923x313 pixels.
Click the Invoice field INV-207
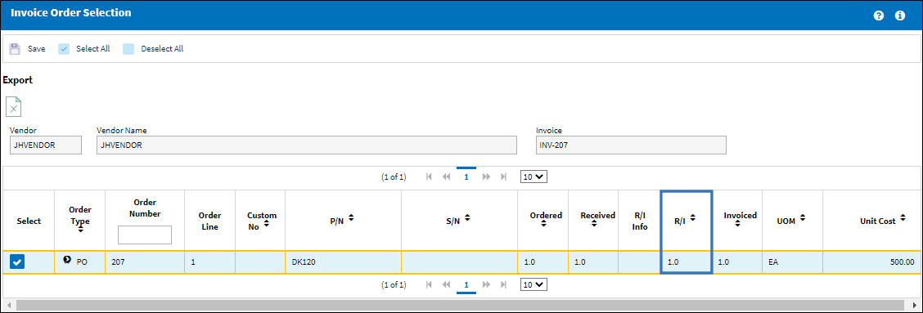point(631,145)
